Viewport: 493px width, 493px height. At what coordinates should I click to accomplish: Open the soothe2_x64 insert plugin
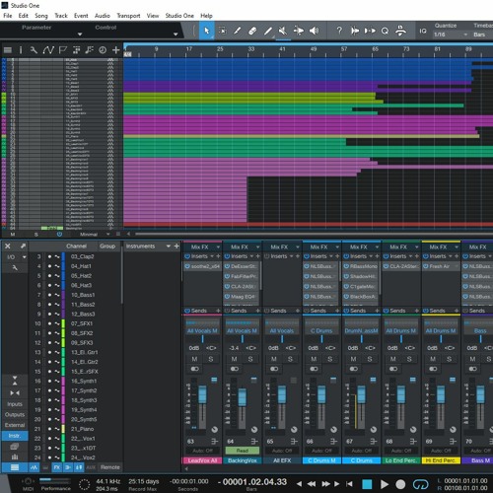(x=202, y=266)
